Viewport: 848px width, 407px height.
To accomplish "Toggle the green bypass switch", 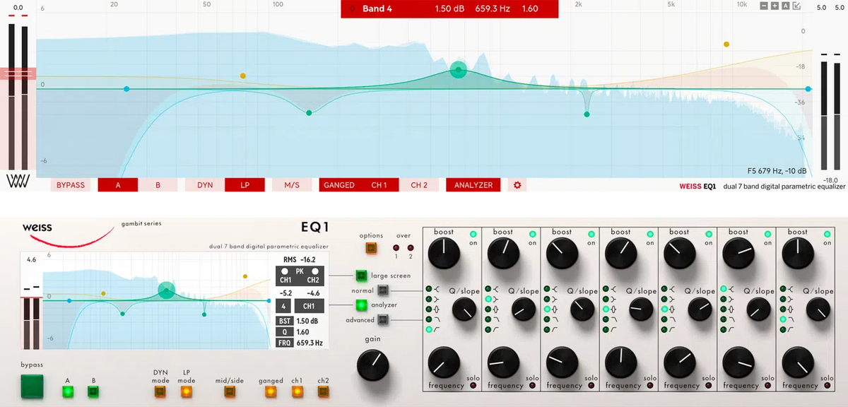I will pos(31,387).
